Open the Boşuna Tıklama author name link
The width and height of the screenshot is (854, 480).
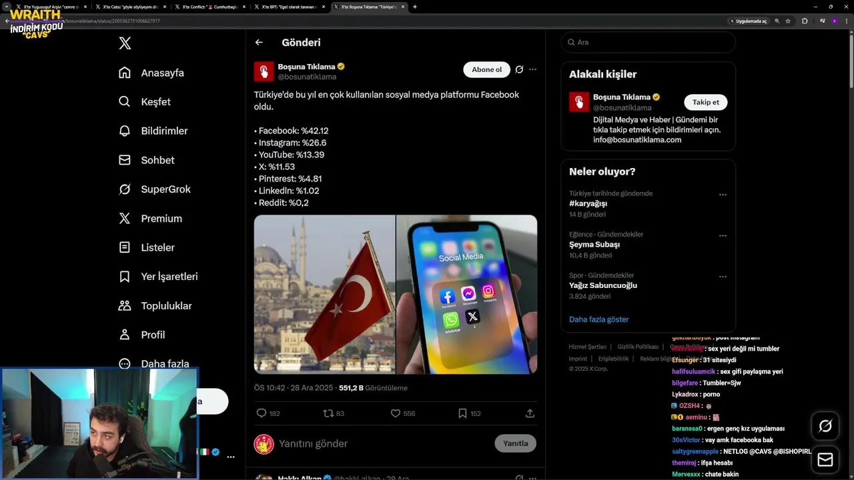(306, 67)
